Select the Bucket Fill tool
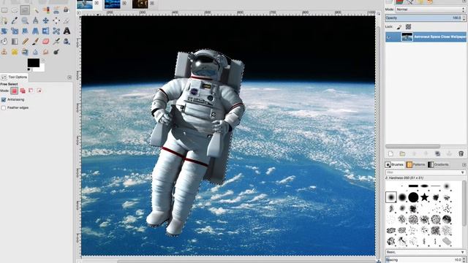 click(4, 42)
